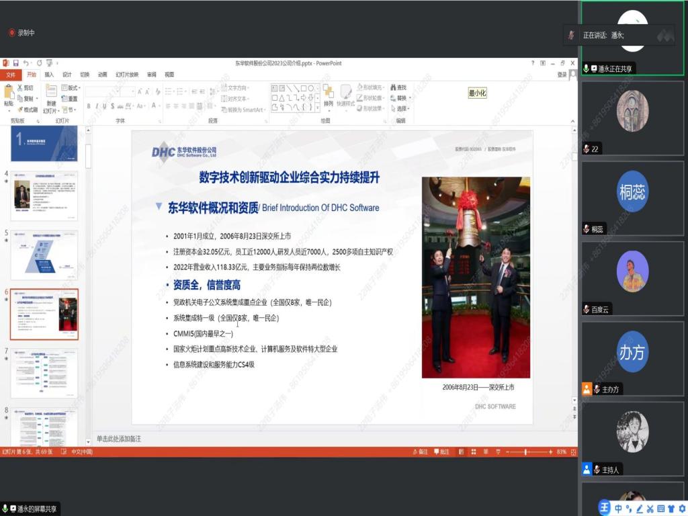Start slideshow from beginning via quick access icon
The image size is (688, 516).
coord(49,63)
